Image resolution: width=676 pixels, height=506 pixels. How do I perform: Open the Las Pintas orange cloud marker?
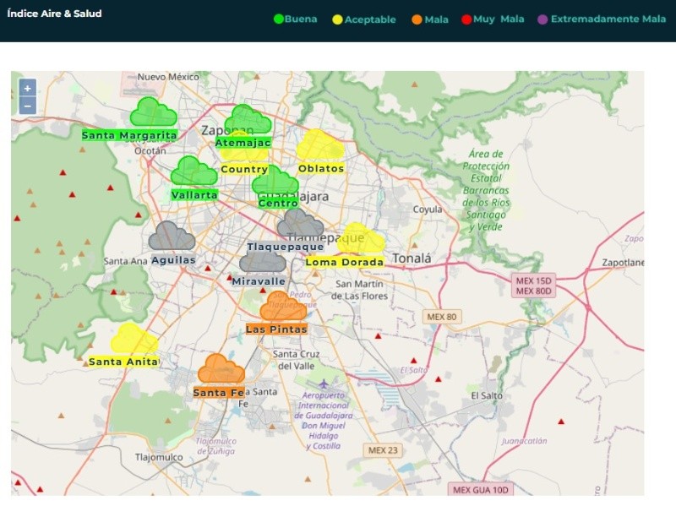point(283,306)
